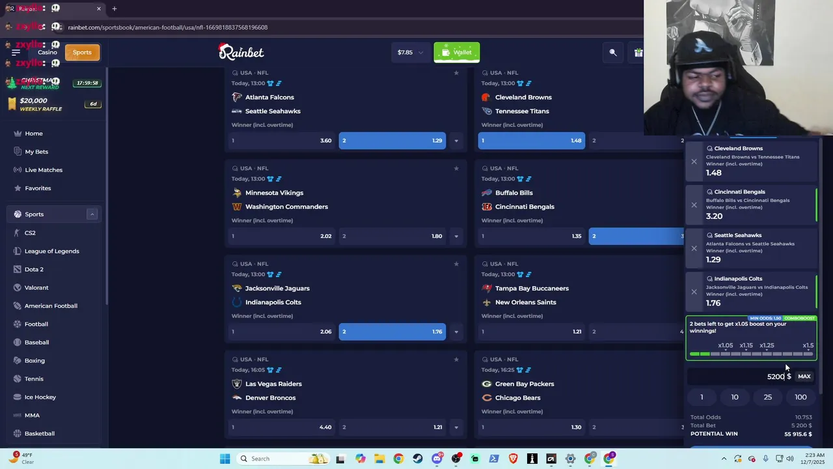The image size is (833, 469).
Task: Select Atlanta Falcons odds 3.60
Action: [x=282, y=141]
